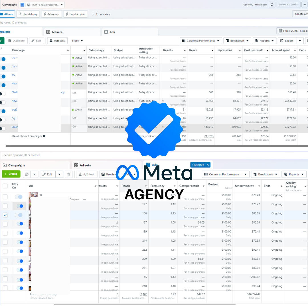The height and width of the screenshot is (308, 308).
Task: Open the Ad sets tab in the upper panel
Action: [72, 32]
